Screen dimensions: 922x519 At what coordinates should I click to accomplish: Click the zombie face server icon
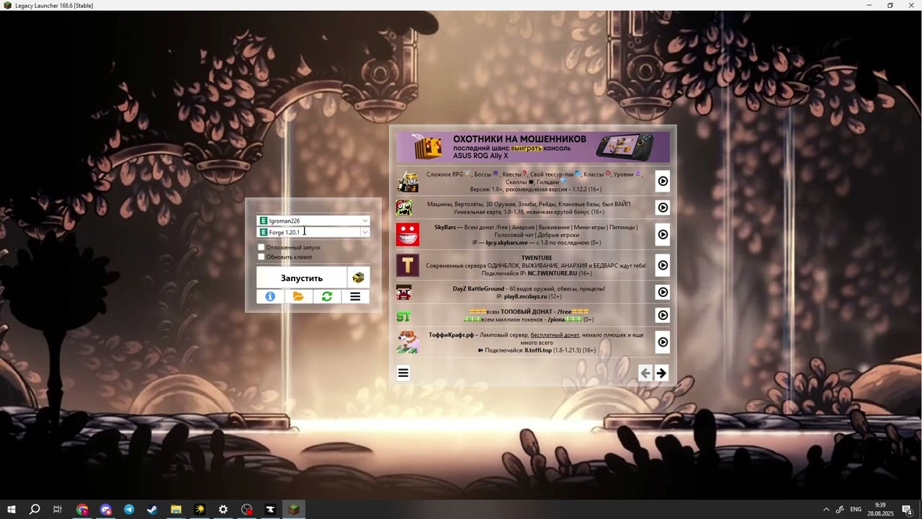(x=404, y=208)
